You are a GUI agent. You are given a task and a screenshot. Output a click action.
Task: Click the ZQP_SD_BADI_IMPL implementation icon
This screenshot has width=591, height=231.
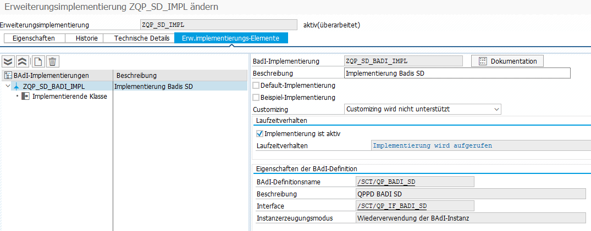coord(16,87)
